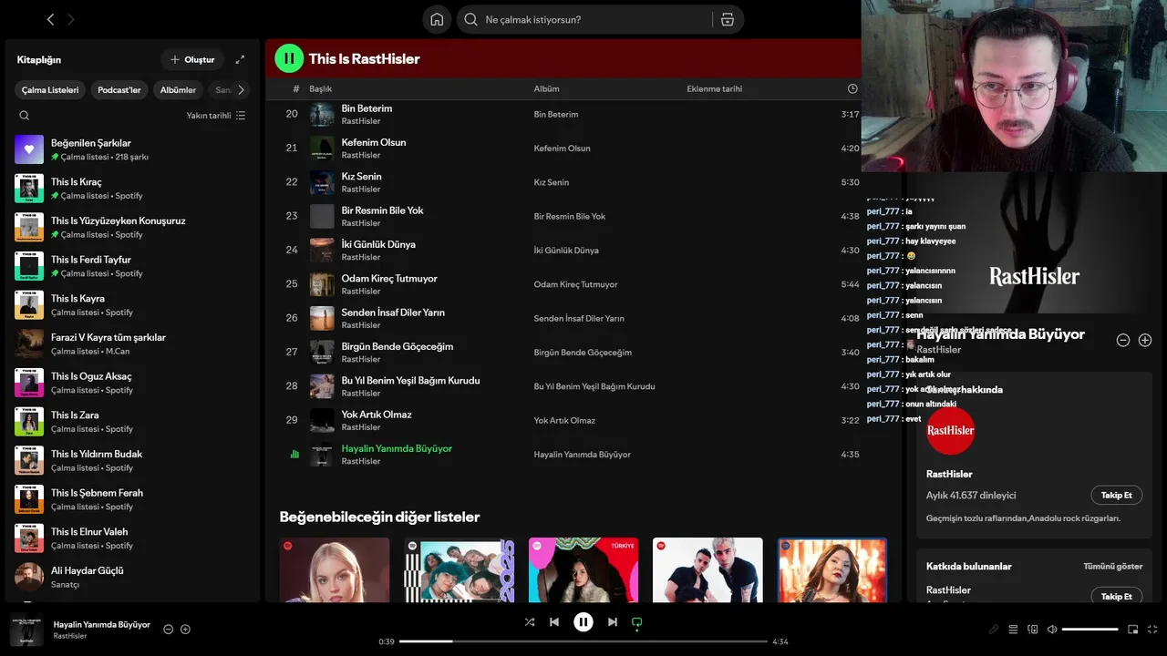Click plus icon in now playing panel
The image size is (1167, 656).
(1145, 340)
